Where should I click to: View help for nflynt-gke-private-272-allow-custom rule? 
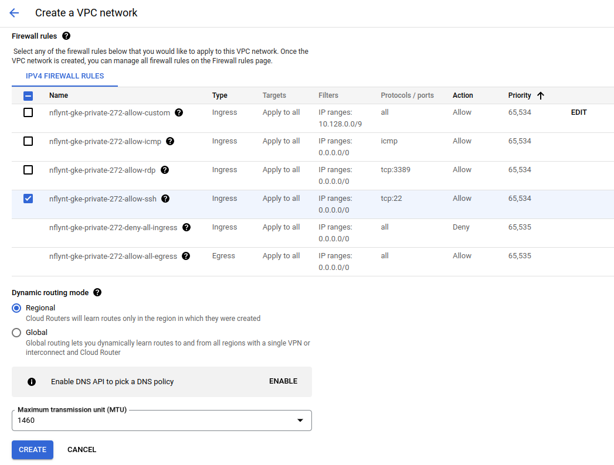179,112
